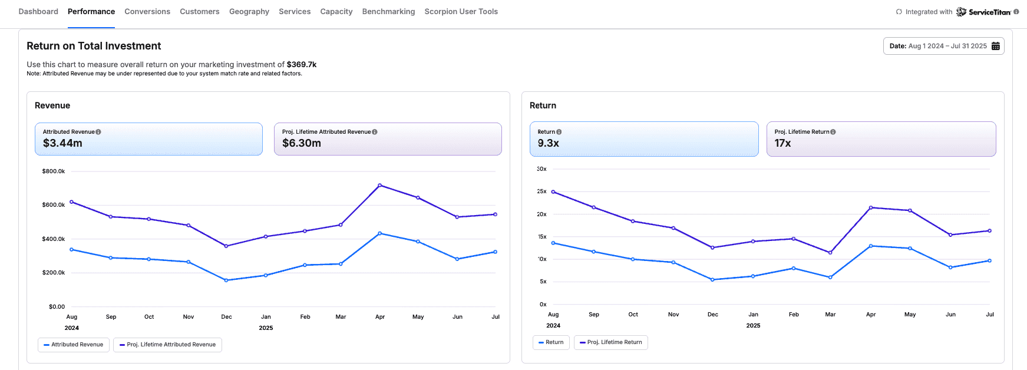Click the calendar icon in date picker
The height and width of the screenshot is (370, 1027).
tap(995, 46)
